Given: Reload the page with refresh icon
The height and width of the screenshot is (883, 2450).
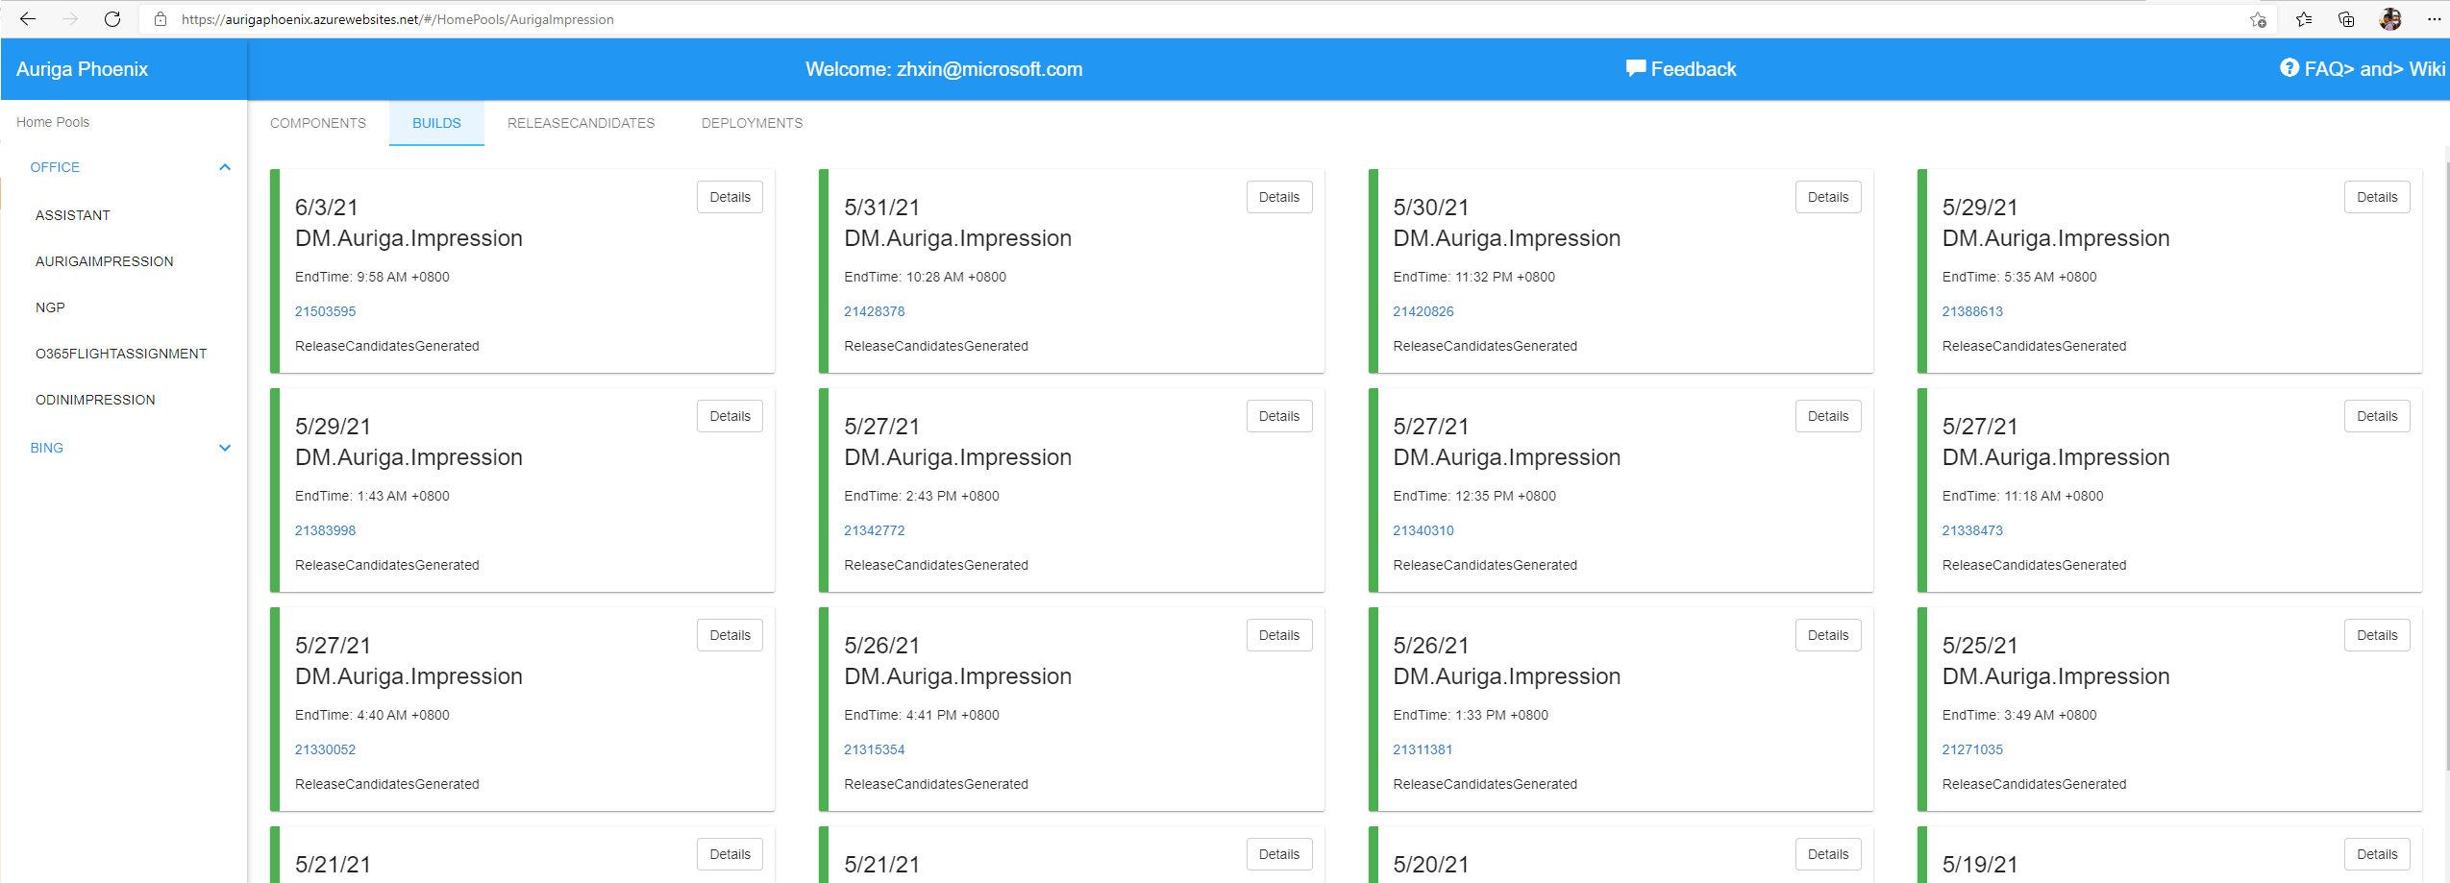Looking at the screenshot, I should (112, 18).
